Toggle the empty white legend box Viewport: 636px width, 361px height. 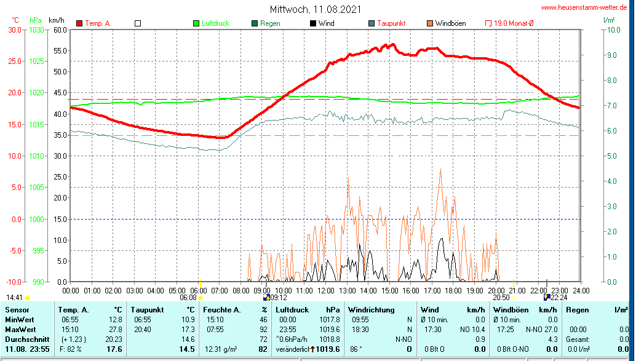138,23
